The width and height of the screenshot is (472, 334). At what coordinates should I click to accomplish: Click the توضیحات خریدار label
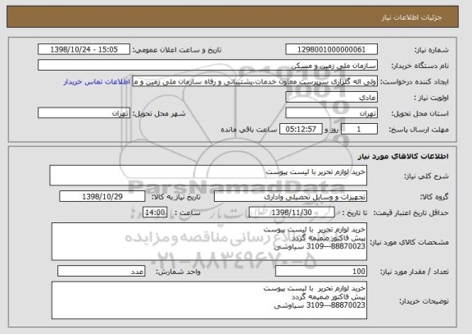coord(424,301)
